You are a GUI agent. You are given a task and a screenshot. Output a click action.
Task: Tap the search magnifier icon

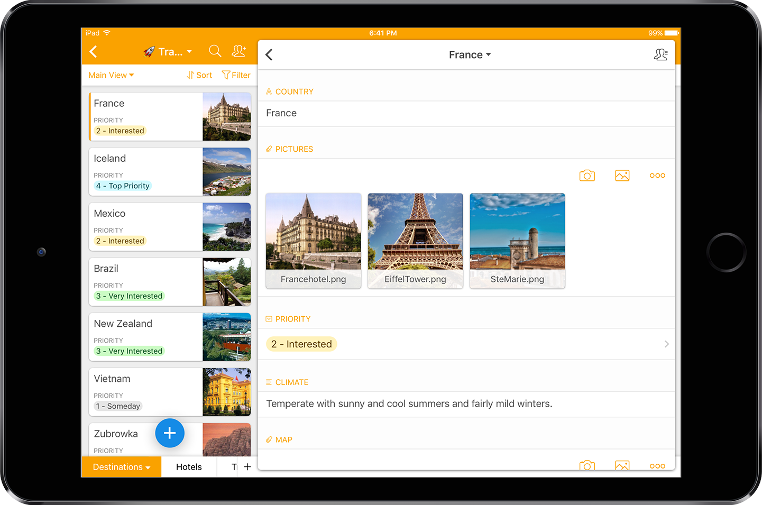point(215,51)
